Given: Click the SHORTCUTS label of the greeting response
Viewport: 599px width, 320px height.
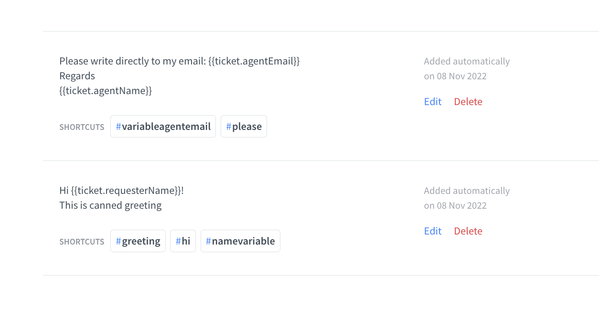Looking at the screenshot, I should pyautogui.click(x=82, y=241).
